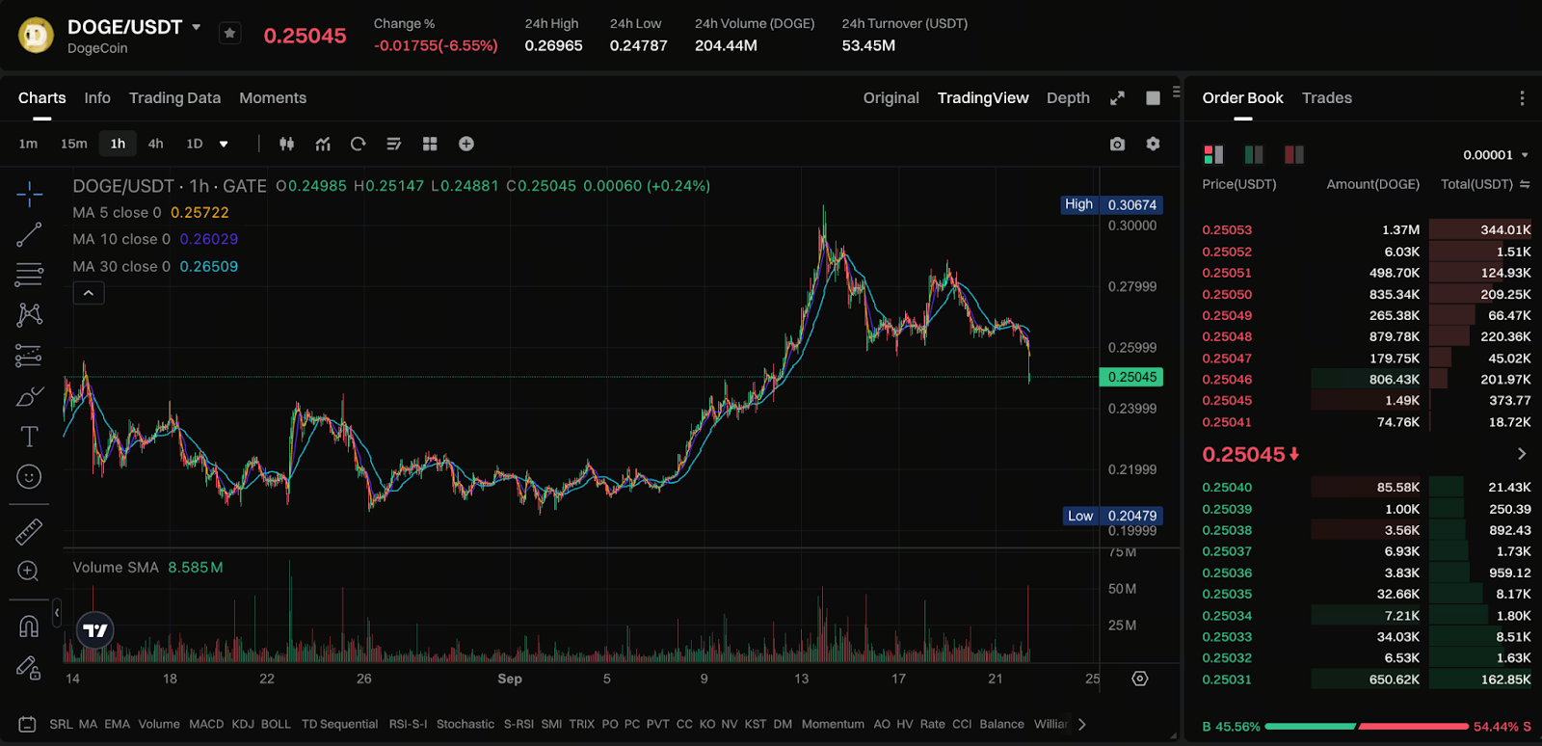1542x746 pixels.
Task: Click the square layout icon beside fullscreen
Action: (x=1153, y=98)
